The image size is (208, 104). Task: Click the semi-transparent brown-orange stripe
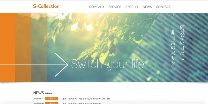coord(23,47)
